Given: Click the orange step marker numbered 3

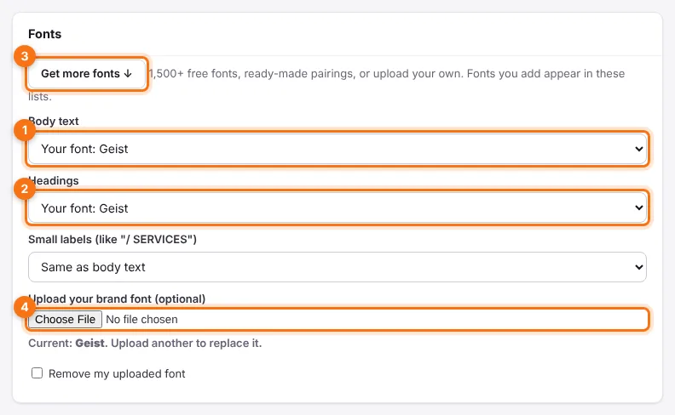Looking at the screenshot, I should coord(25,56).
